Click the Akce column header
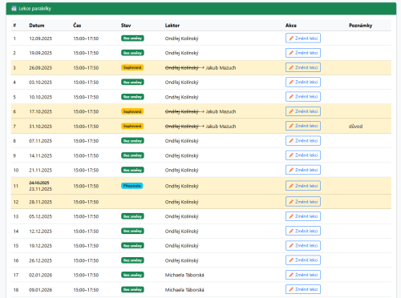 pos(291,26)
